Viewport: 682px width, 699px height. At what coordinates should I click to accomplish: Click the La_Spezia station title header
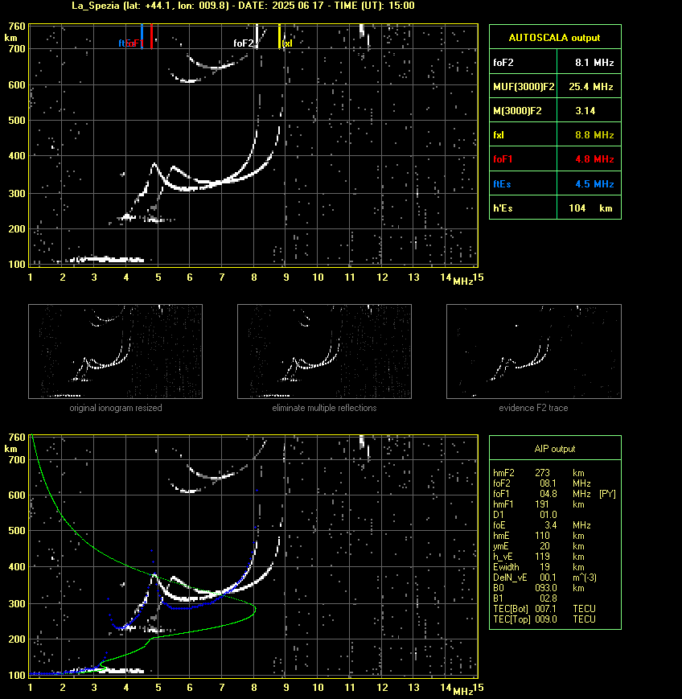pyautogui.click(x=244, y=6)
